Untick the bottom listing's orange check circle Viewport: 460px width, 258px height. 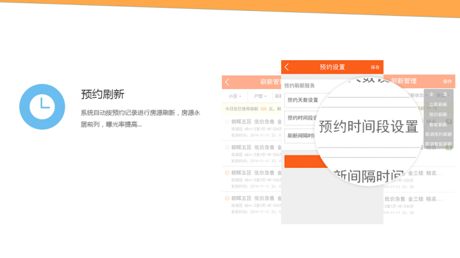[x=226, y=198]
